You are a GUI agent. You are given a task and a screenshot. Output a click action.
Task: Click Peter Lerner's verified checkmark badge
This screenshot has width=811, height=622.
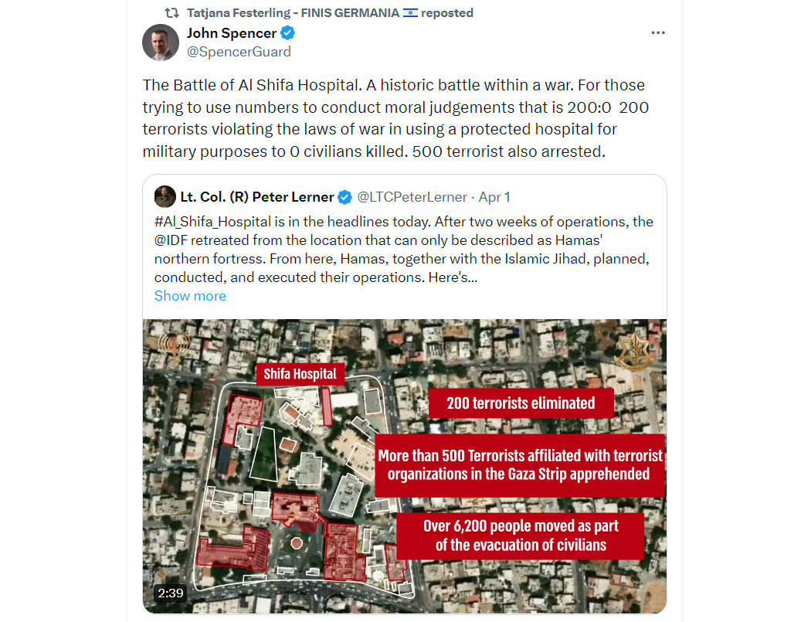(x=344, y=197)
